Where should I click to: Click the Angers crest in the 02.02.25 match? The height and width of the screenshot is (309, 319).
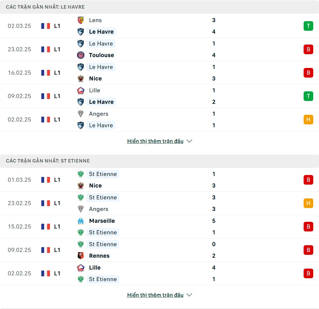(81, 114)
